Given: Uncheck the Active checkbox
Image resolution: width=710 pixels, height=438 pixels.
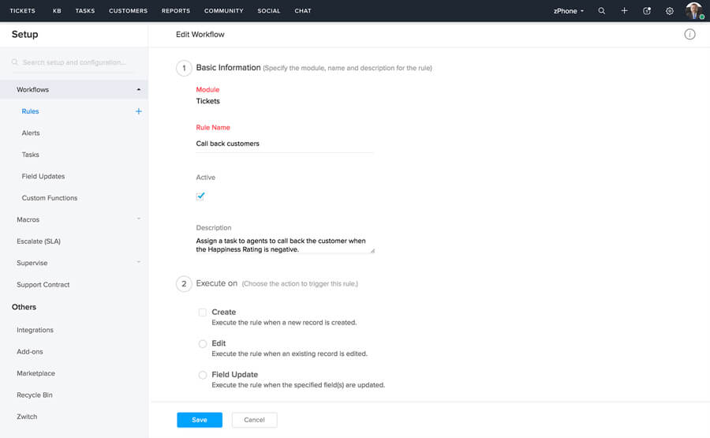Looking at the screenshot, I should (x=200, y=196).
